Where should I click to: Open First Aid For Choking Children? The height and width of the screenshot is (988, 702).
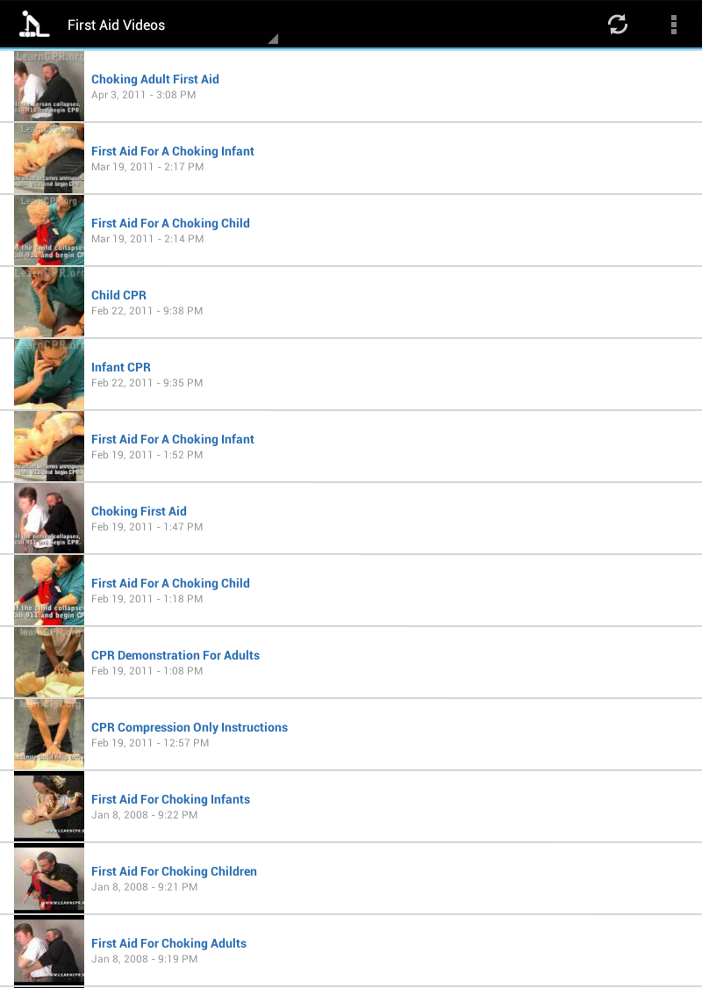point(351,878)
